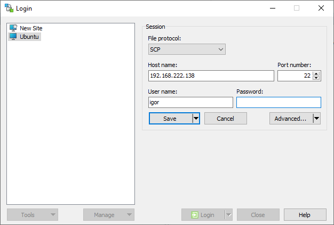
Task: Close the Login dialog window
Action: (321, 8)
